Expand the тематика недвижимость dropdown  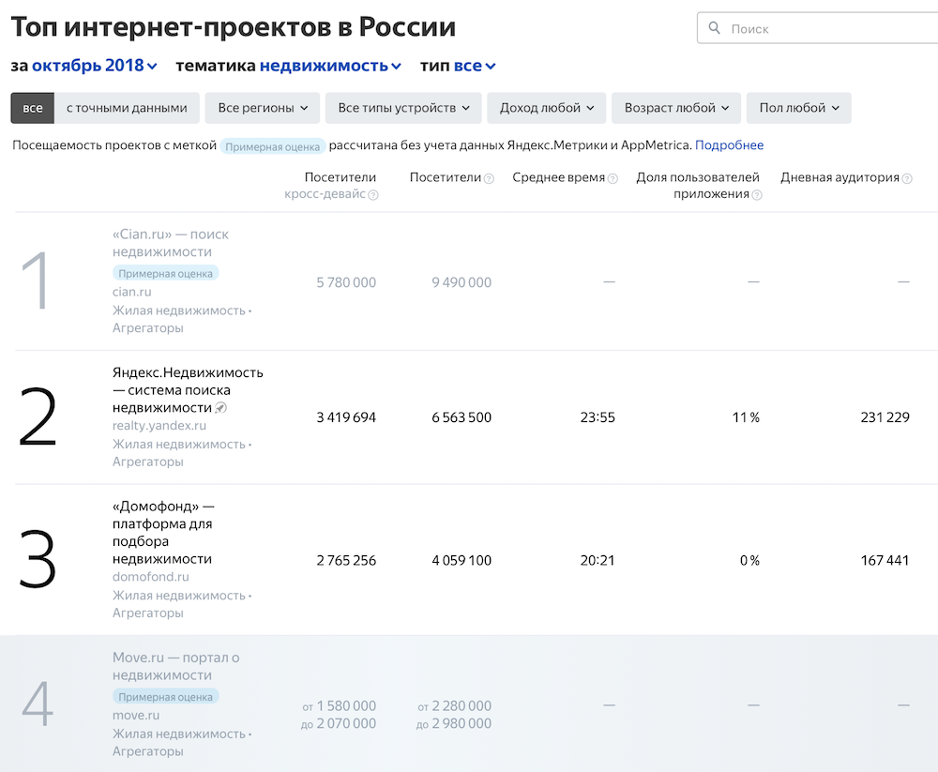[x=330, y=66]
